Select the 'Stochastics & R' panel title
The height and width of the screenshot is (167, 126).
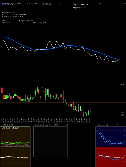click(103, 125)
